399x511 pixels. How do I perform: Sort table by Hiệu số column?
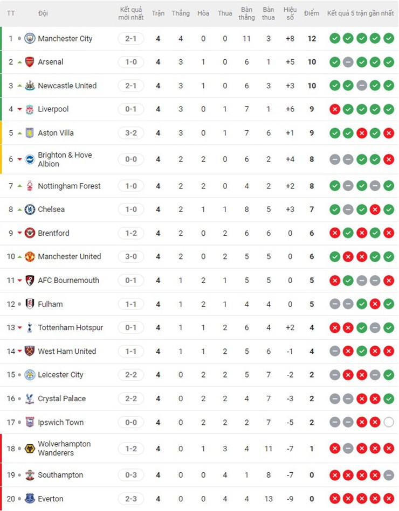point(290,13)
